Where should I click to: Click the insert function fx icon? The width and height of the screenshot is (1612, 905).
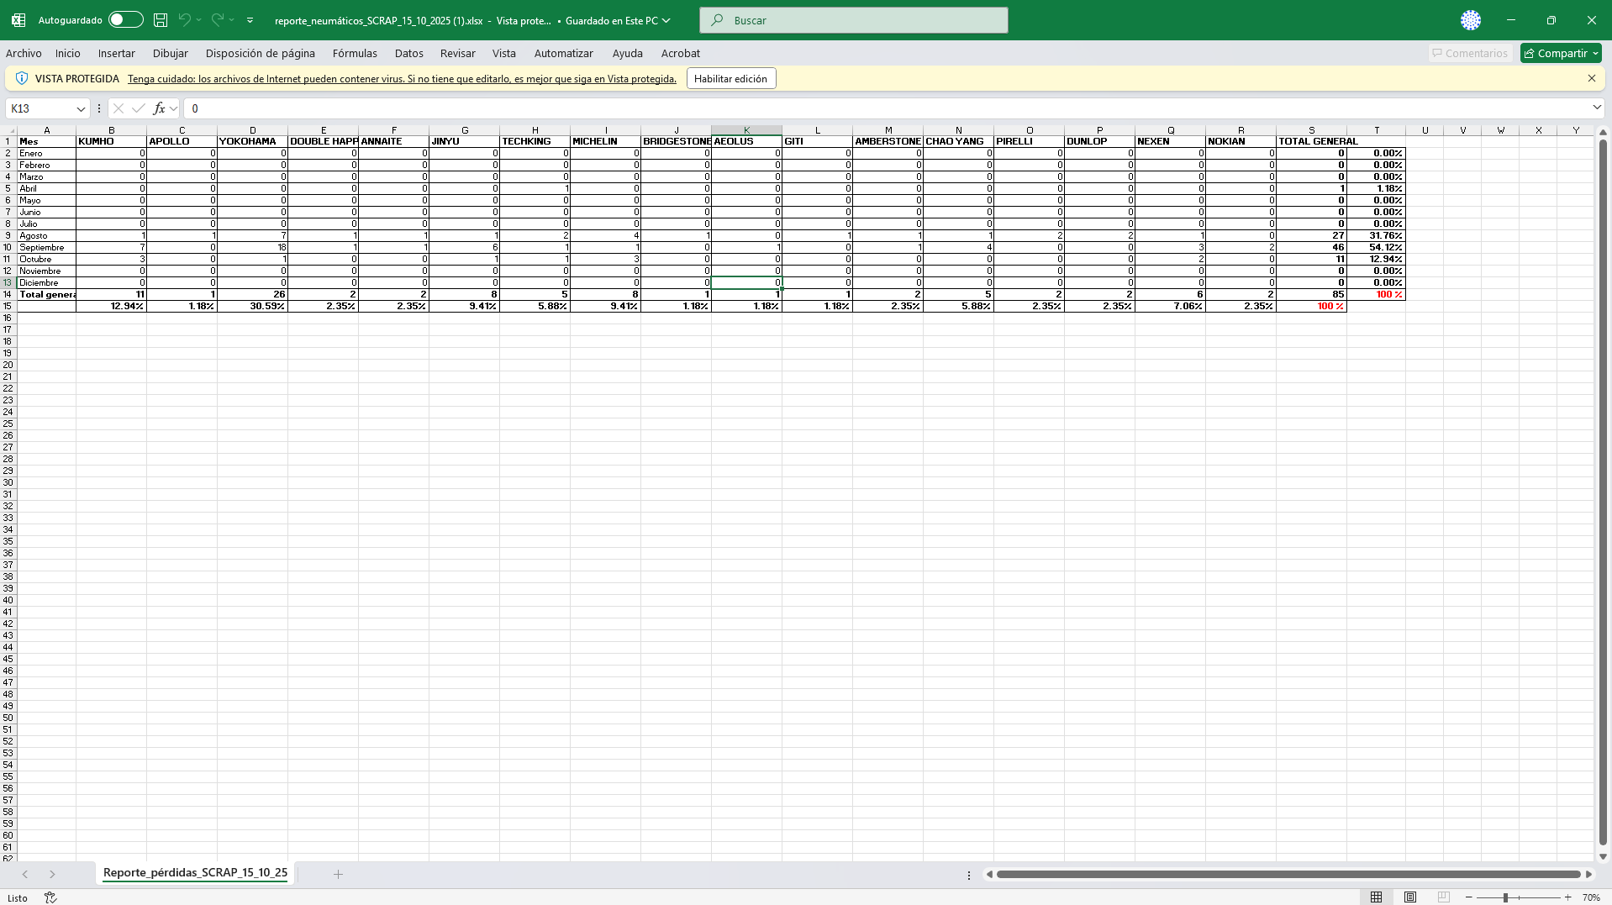click(x=159, y=108)
